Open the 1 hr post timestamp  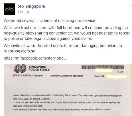tap(21, 12)
